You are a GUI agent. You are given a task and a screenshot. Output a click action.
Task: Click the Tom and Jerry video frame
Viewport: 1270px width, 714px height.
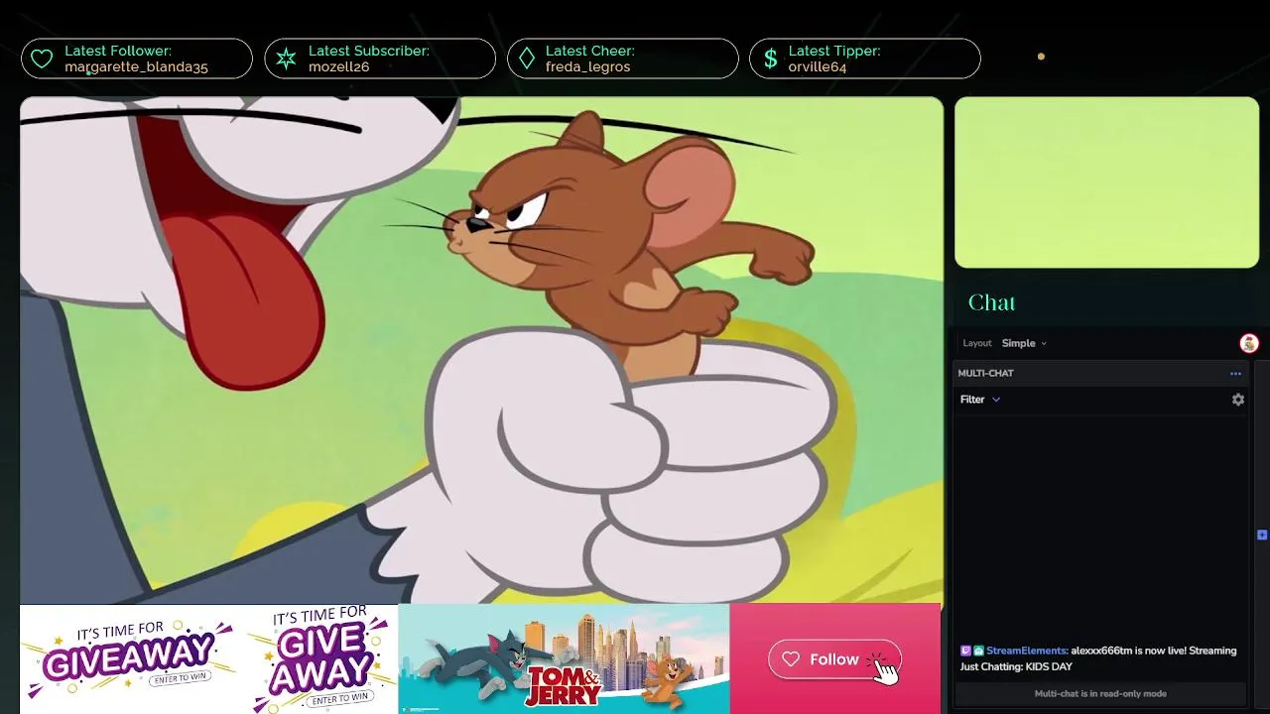coord(481,350)
